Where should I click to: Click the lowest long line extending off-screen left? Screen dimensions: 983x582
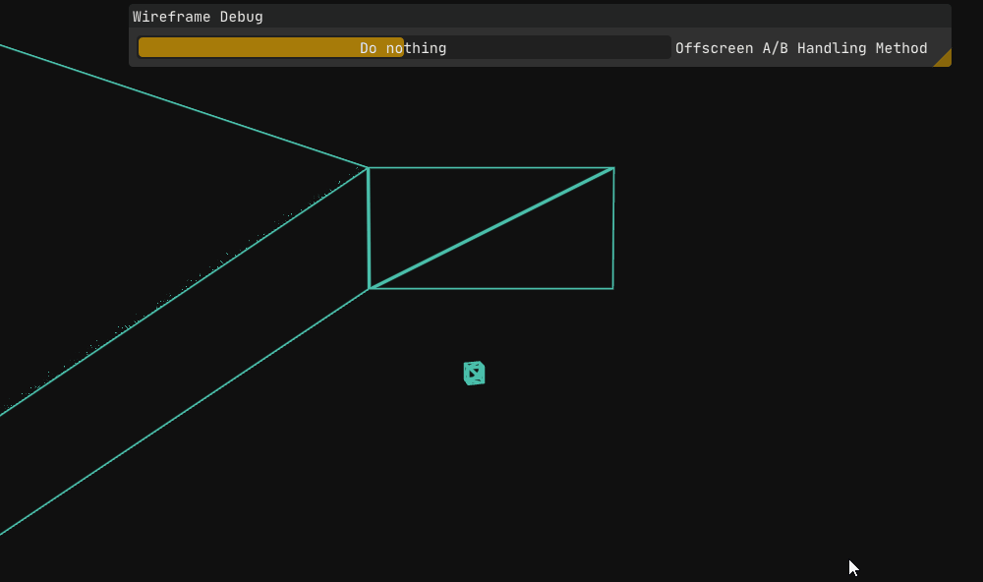[x=184, y=412]
